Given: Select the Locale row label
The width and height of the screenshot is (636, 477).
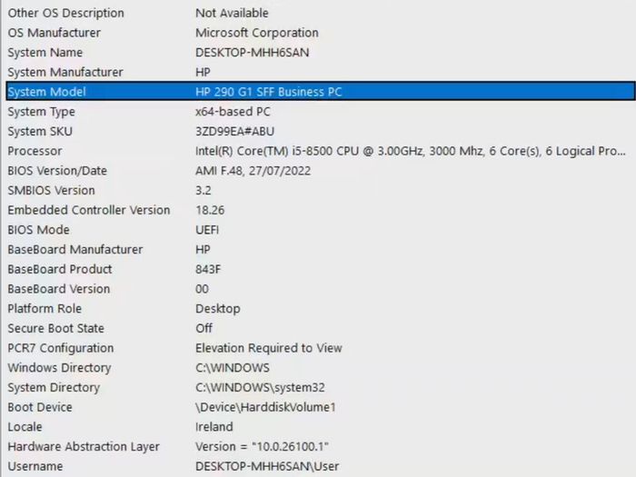Looking at the screenshot, I should (x=25, y=427).
